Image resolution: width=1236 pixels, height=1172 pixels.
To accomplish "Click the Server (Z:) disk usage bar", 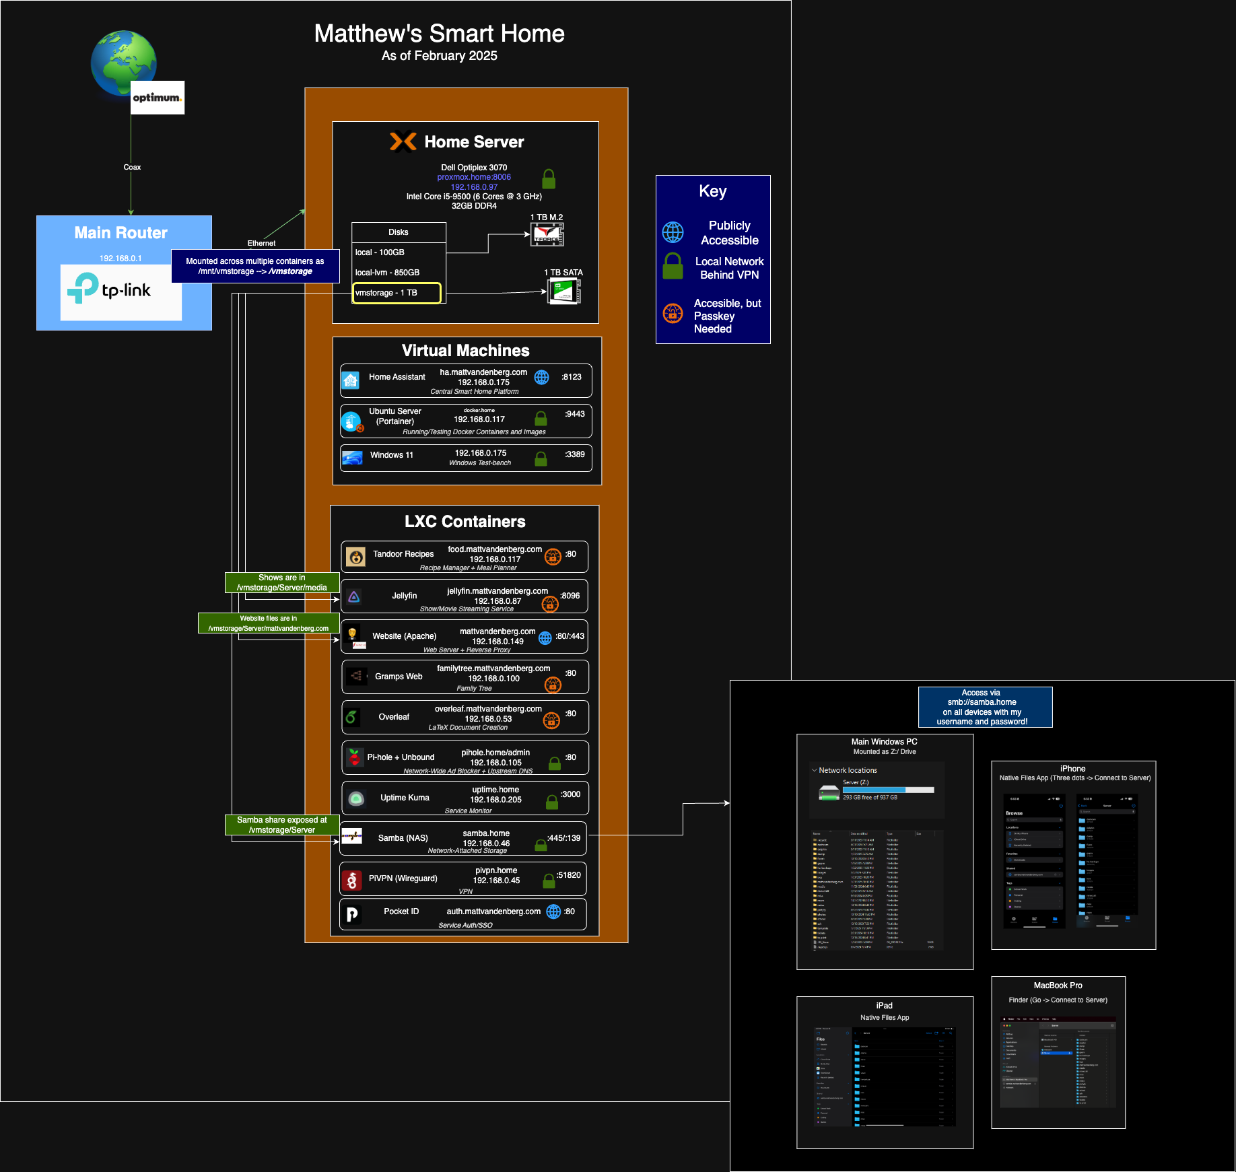I will [888, 790].
